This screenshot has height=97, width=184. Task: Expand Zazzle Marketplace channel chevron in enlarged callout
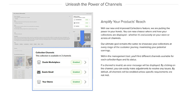(x=85, y=62)
